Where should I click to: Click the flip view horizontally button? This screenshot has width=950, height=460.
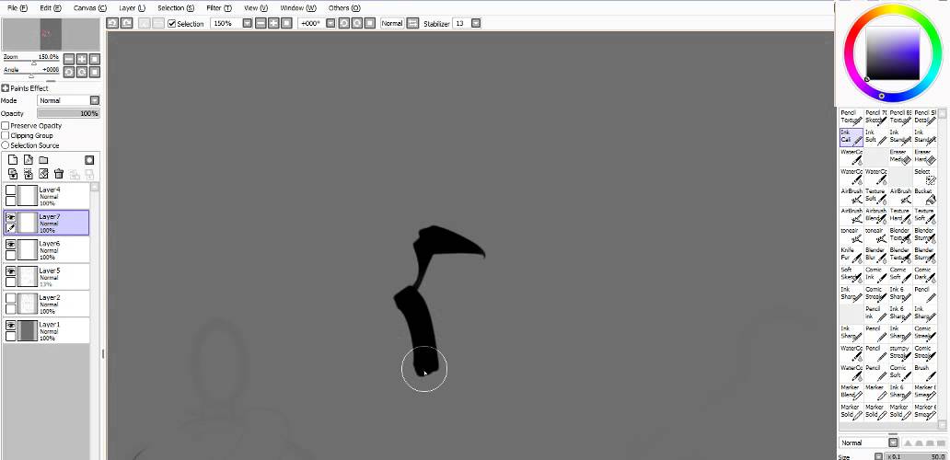pyautogui.click(x=412, y=23)
